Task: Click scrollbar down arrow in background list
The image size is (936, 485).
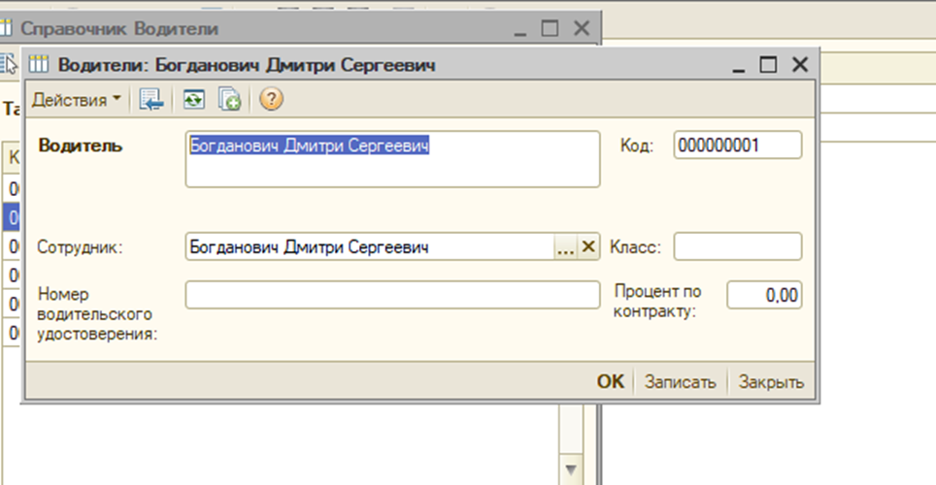Action: 571,467
